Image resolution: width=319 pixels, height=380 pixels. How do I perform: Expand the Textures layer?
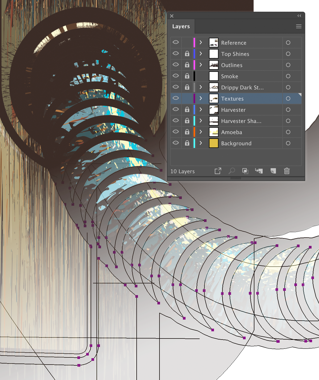click(201, 98)
